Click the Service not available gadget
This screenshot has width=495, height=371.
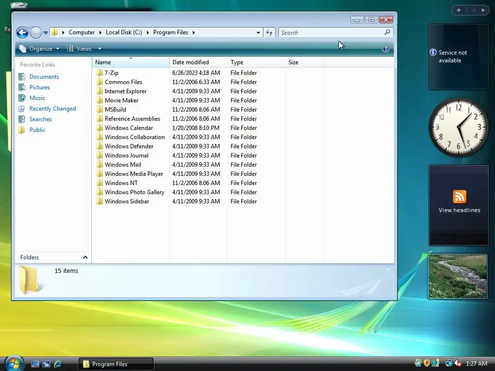coord(458,57)
